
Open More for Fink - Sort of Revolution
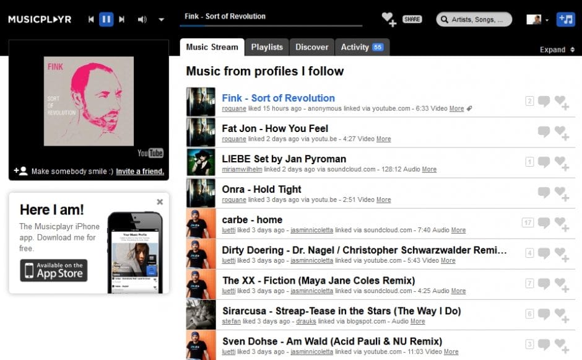(456, 108)
